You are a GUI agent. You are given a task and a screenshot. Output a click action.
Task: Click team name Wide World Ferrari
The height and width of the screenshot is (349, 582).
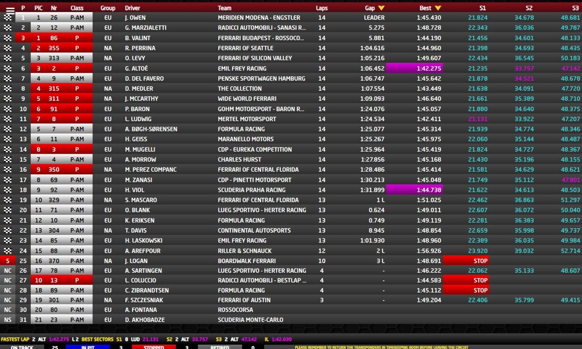[247, 98]
